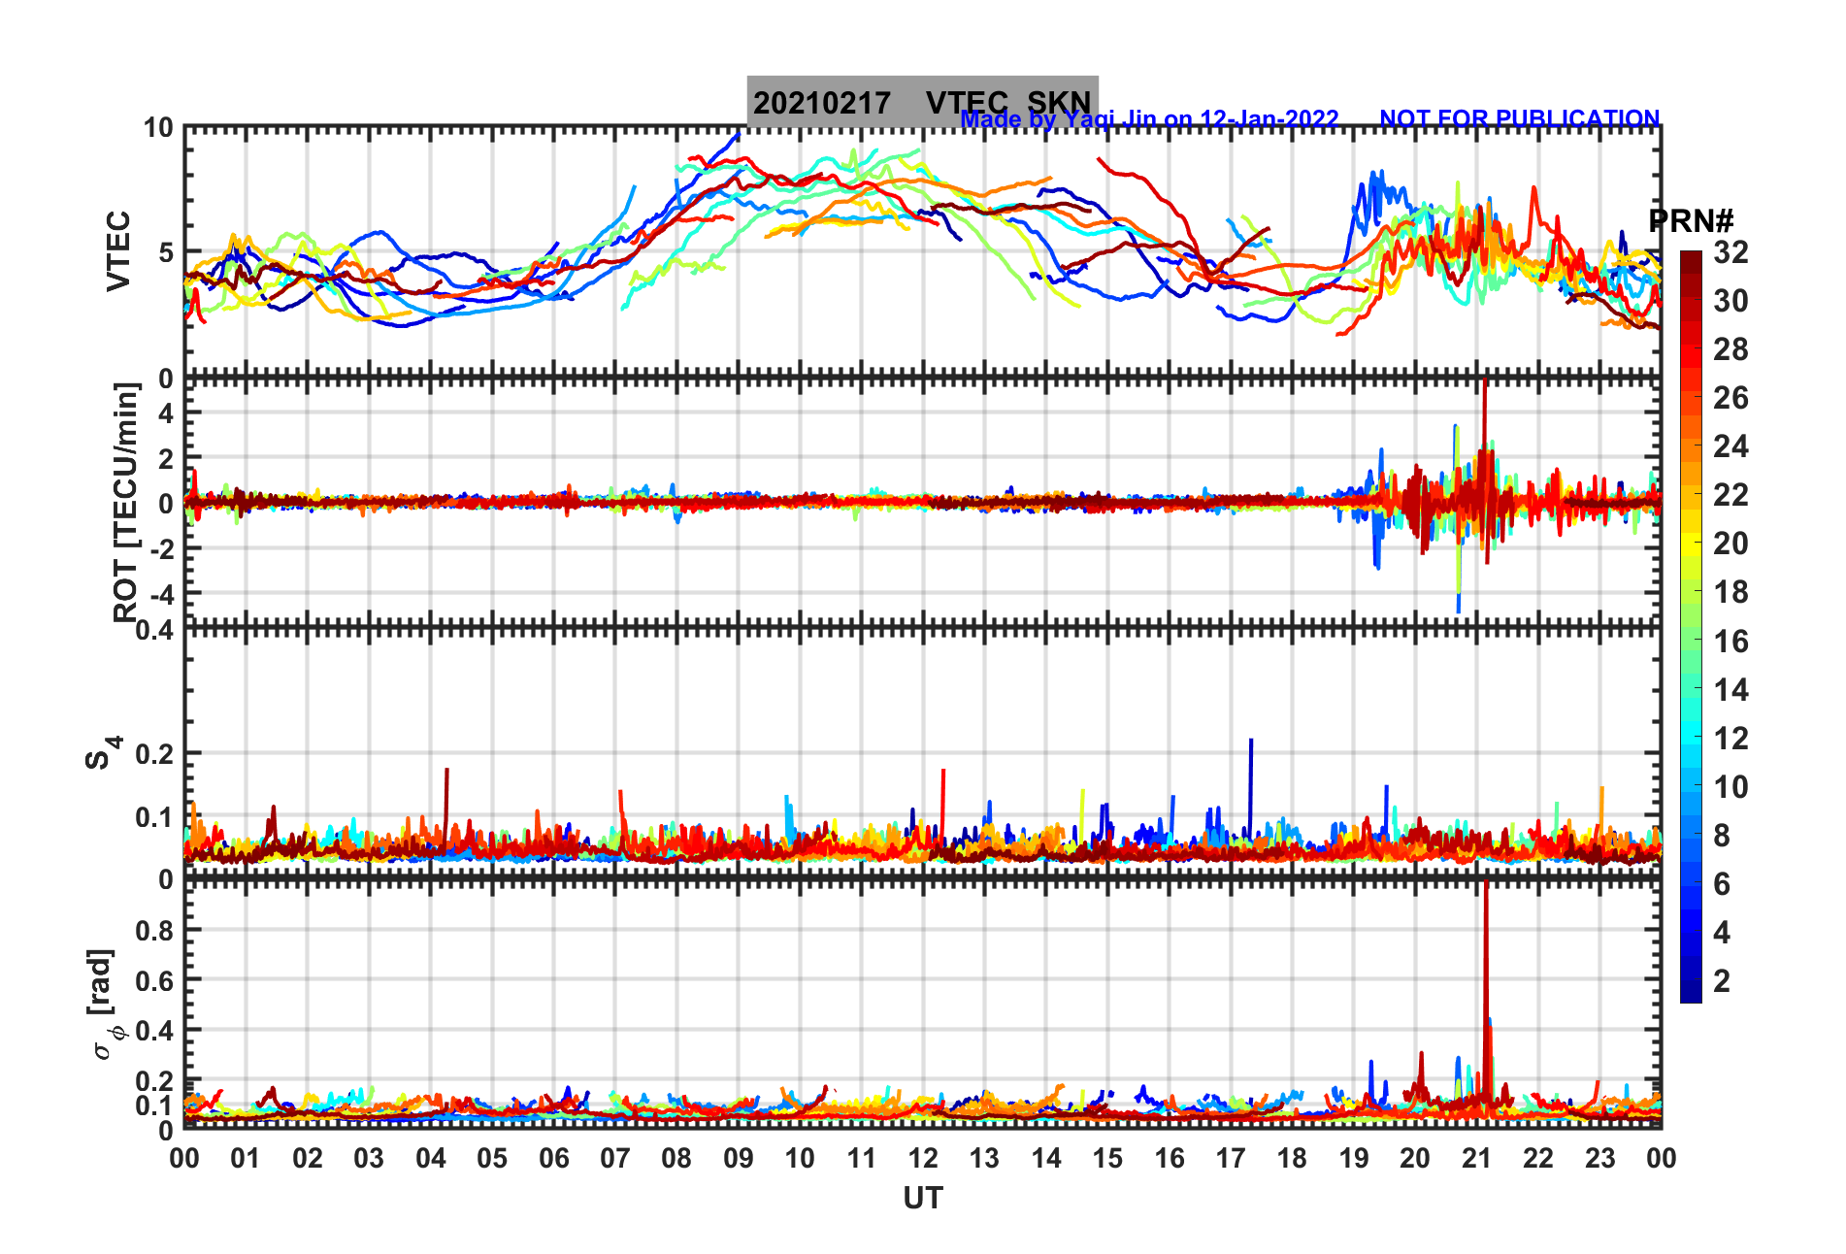Select UT axis hour label '21'

(x=1477, y=1158)
